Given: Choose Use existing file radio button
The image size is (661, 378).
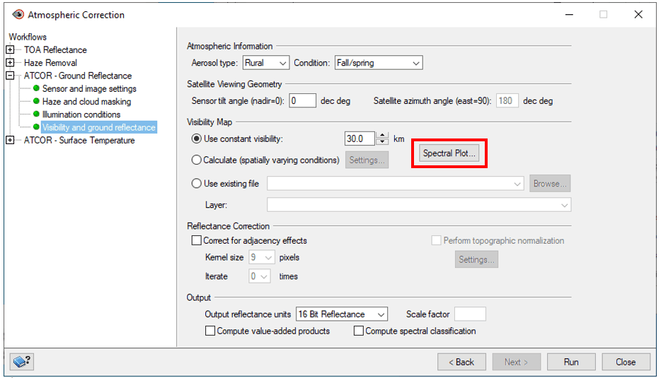Looking at the screenshot, I should click(196, 184).
